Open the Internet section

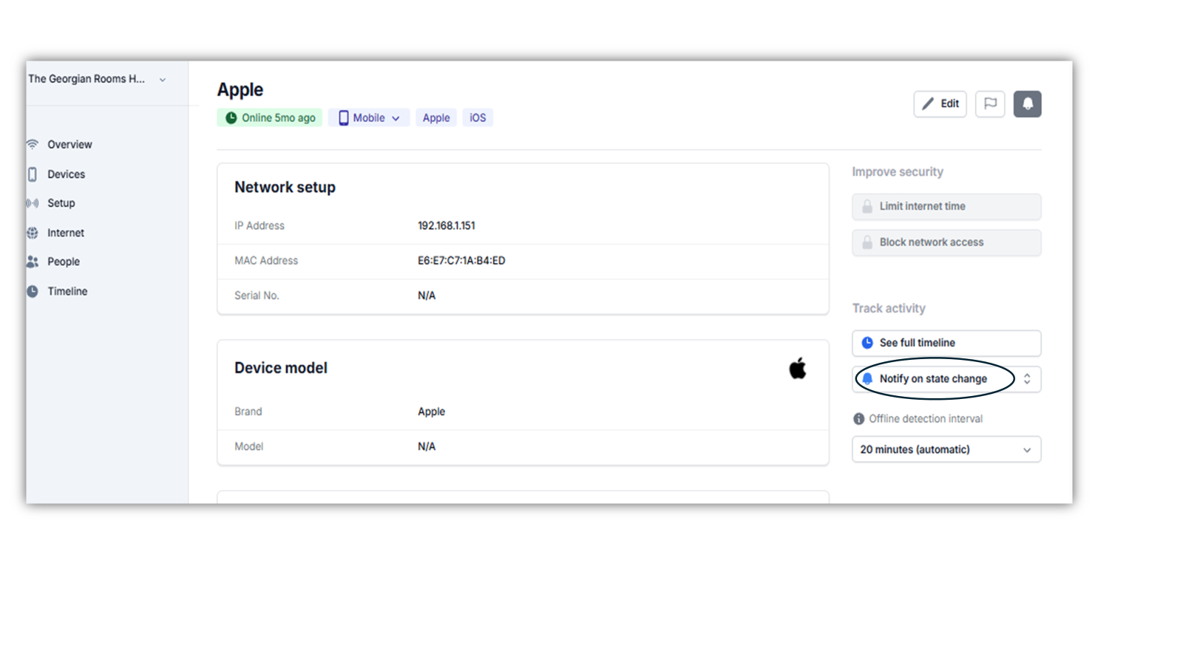pyautogui.click(x=65, y=233)
